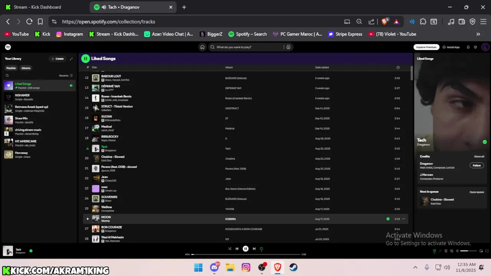Go to Spotify Home via house icon
Image resolution: width=491 pixels, height=276 pixels.
(x=202, y=47)
